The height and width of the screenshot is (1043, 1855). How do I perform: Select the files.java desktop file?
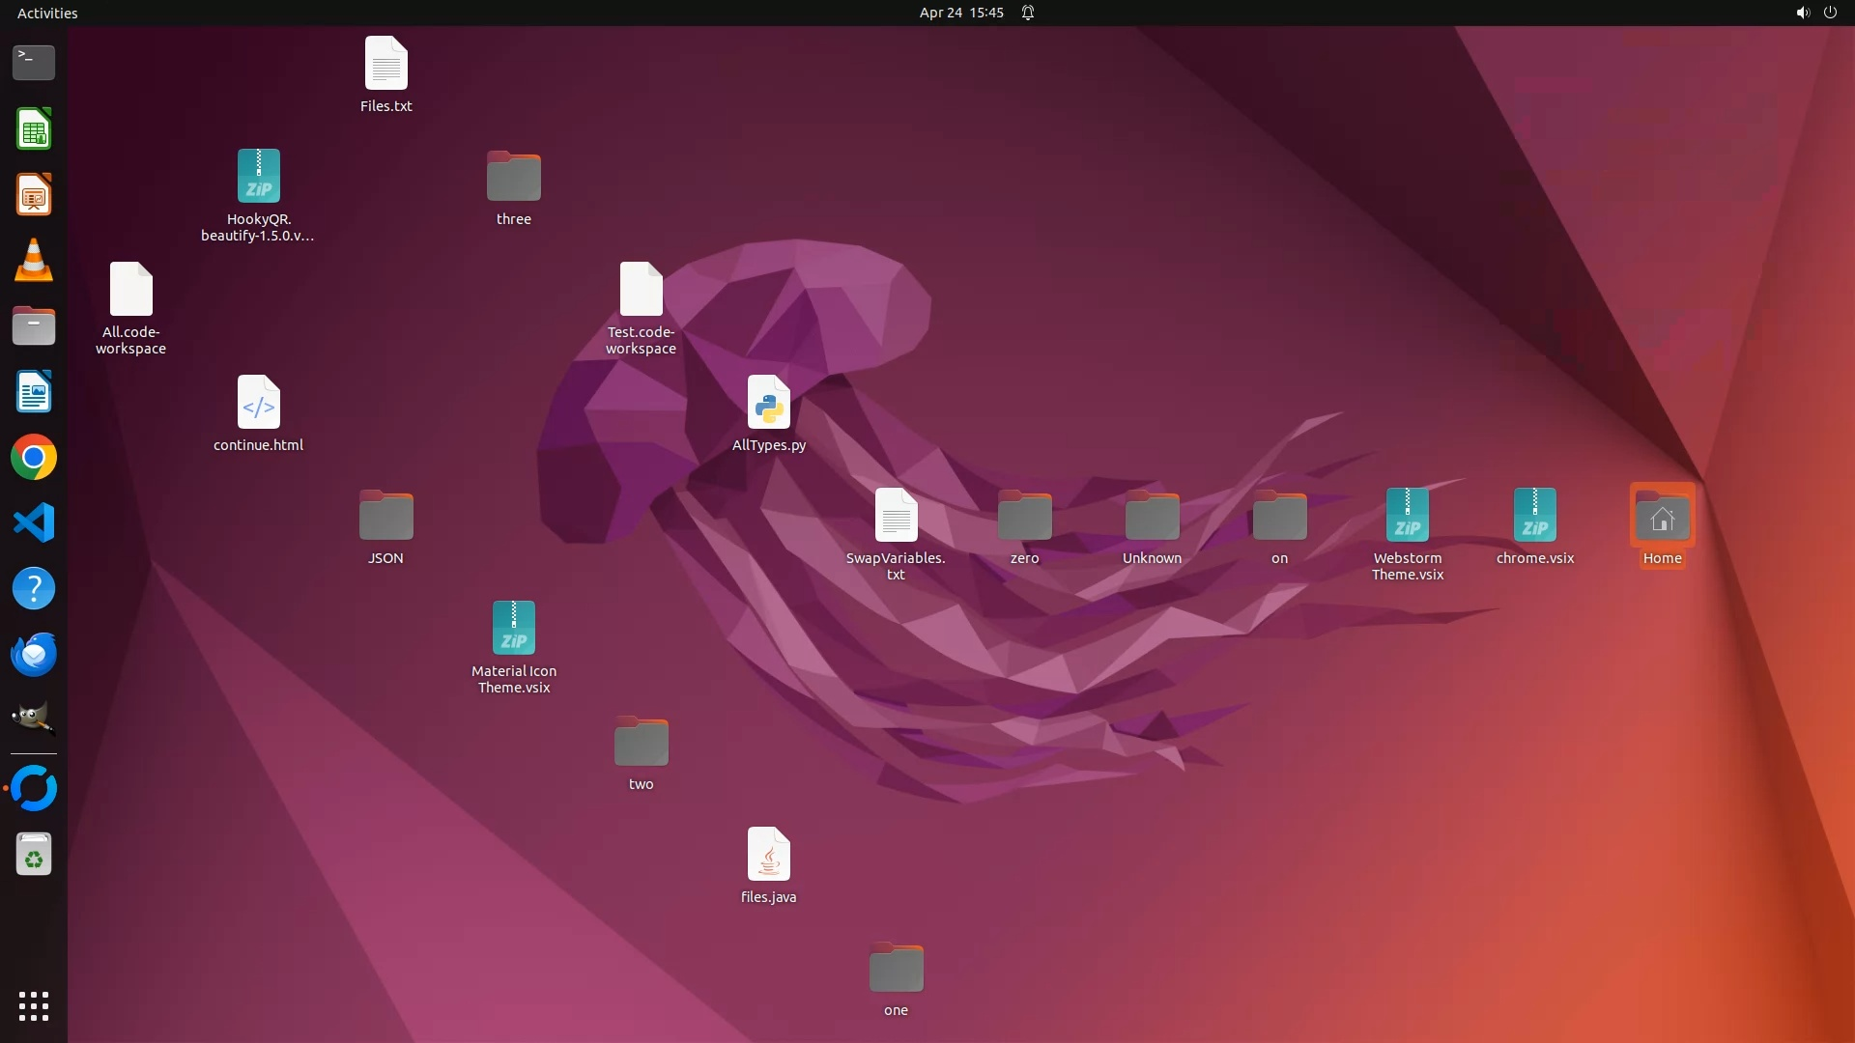click(769, 855)
